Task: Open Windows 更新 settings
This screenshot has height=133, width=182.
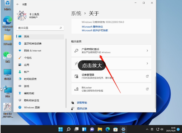Action: point(40,107)
